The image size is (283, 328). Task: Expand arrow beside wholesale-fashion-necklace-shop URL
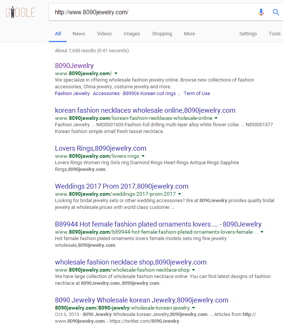pos(193,270)
